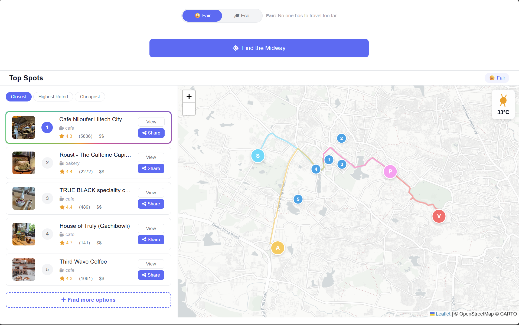Share Third Wave Coffee
The width and height of the screenshot is (519, 325).
(151, 275)
